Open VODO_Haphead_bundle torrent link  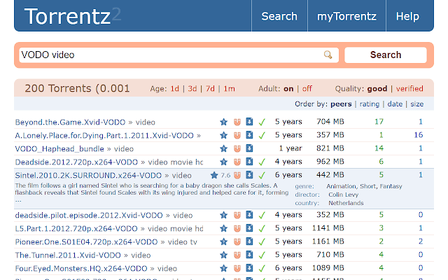click(59, 149)
